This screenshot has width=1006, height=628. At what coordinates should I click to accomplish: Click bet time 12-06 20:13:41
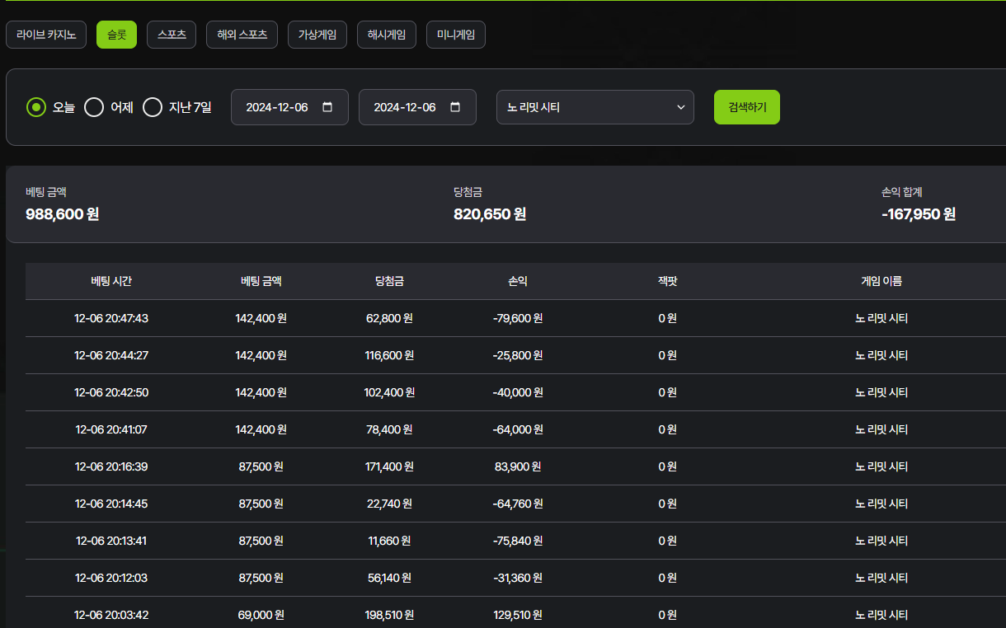coord(111,541)
